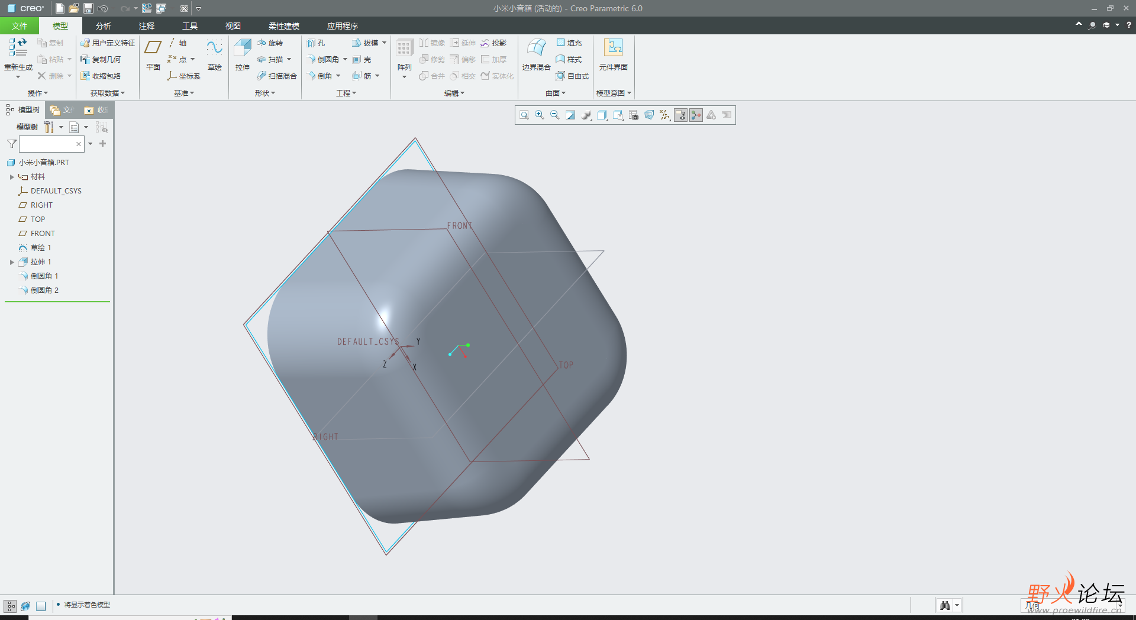
Task: Switch to the 分析 analysis tab
Action: coord(104,26)
